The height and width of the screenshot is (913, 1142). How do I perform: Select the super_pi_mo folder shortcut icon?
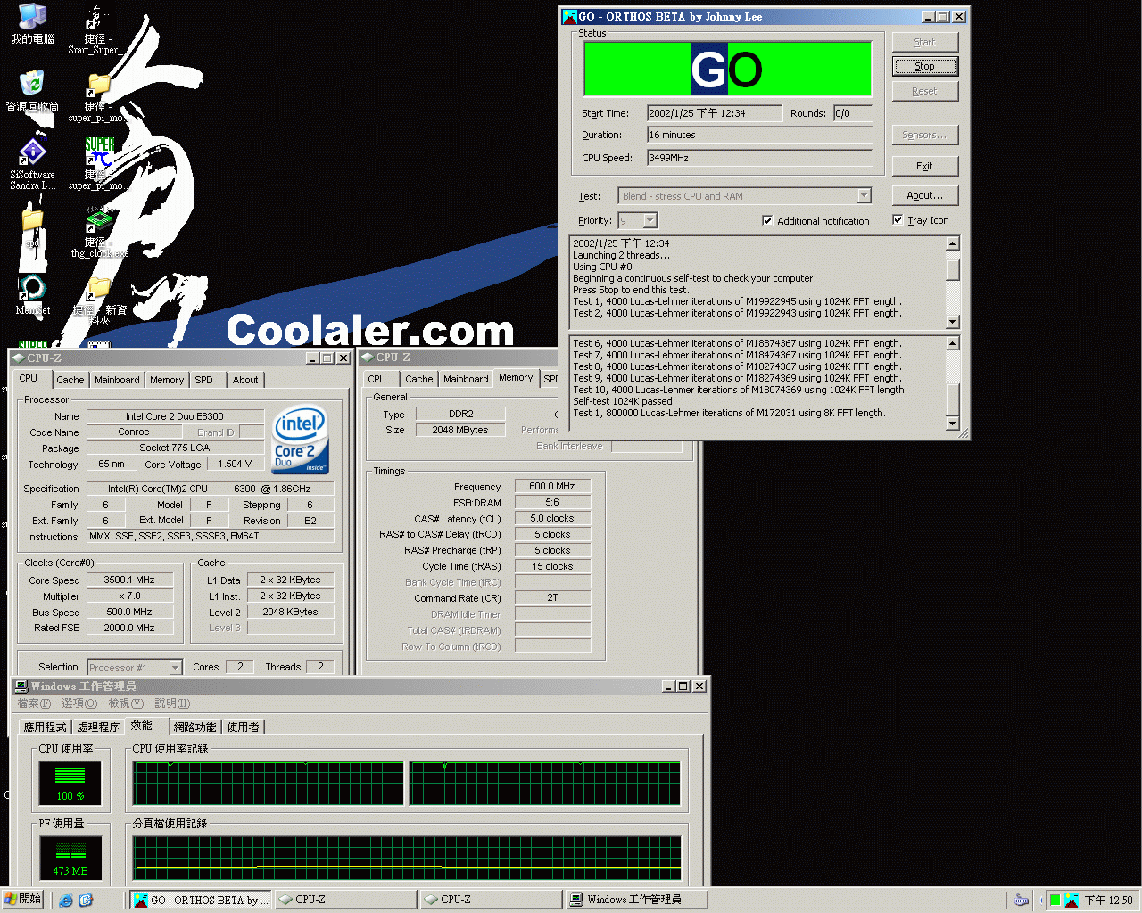98,86
